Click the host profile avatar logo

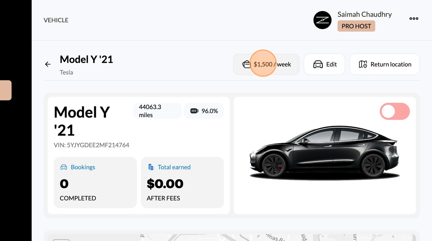[x=322, y=20]
